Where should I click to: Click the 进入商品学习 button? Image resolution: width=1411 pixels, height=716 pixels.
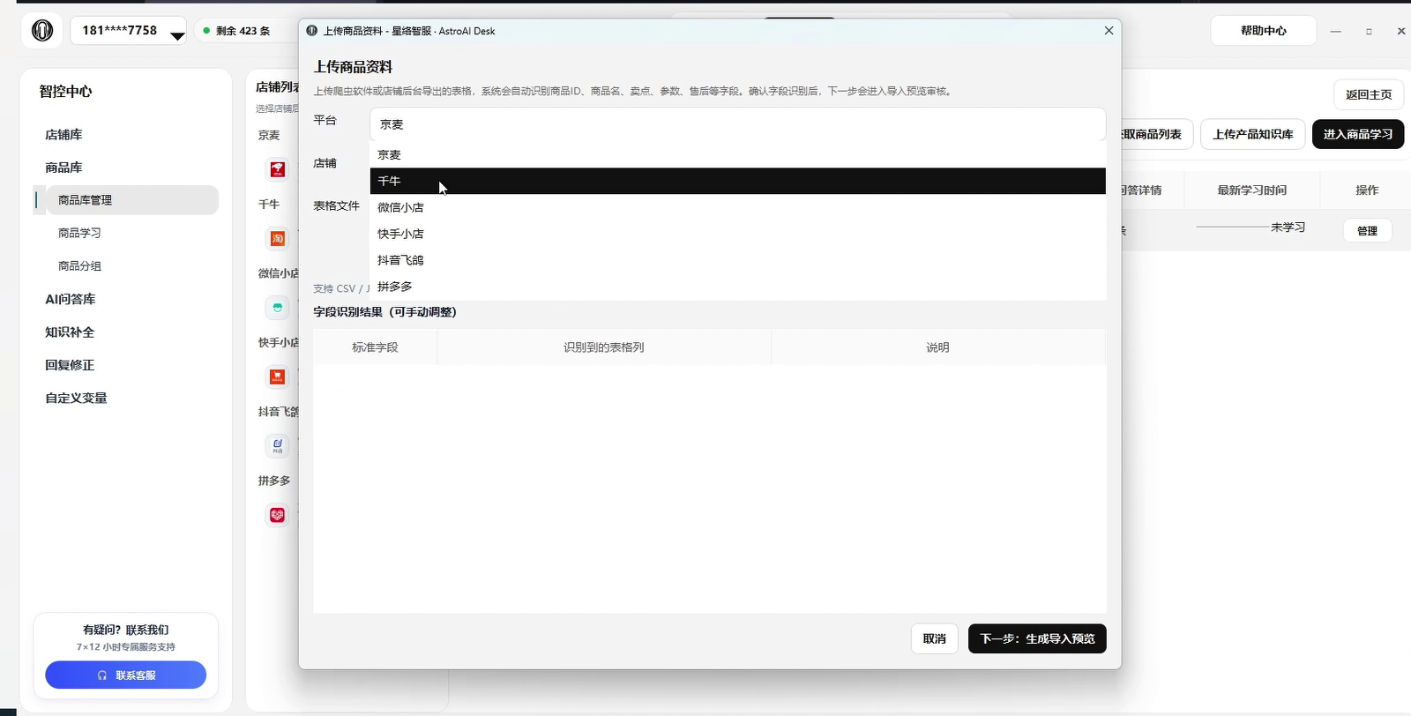point(1358,134)
